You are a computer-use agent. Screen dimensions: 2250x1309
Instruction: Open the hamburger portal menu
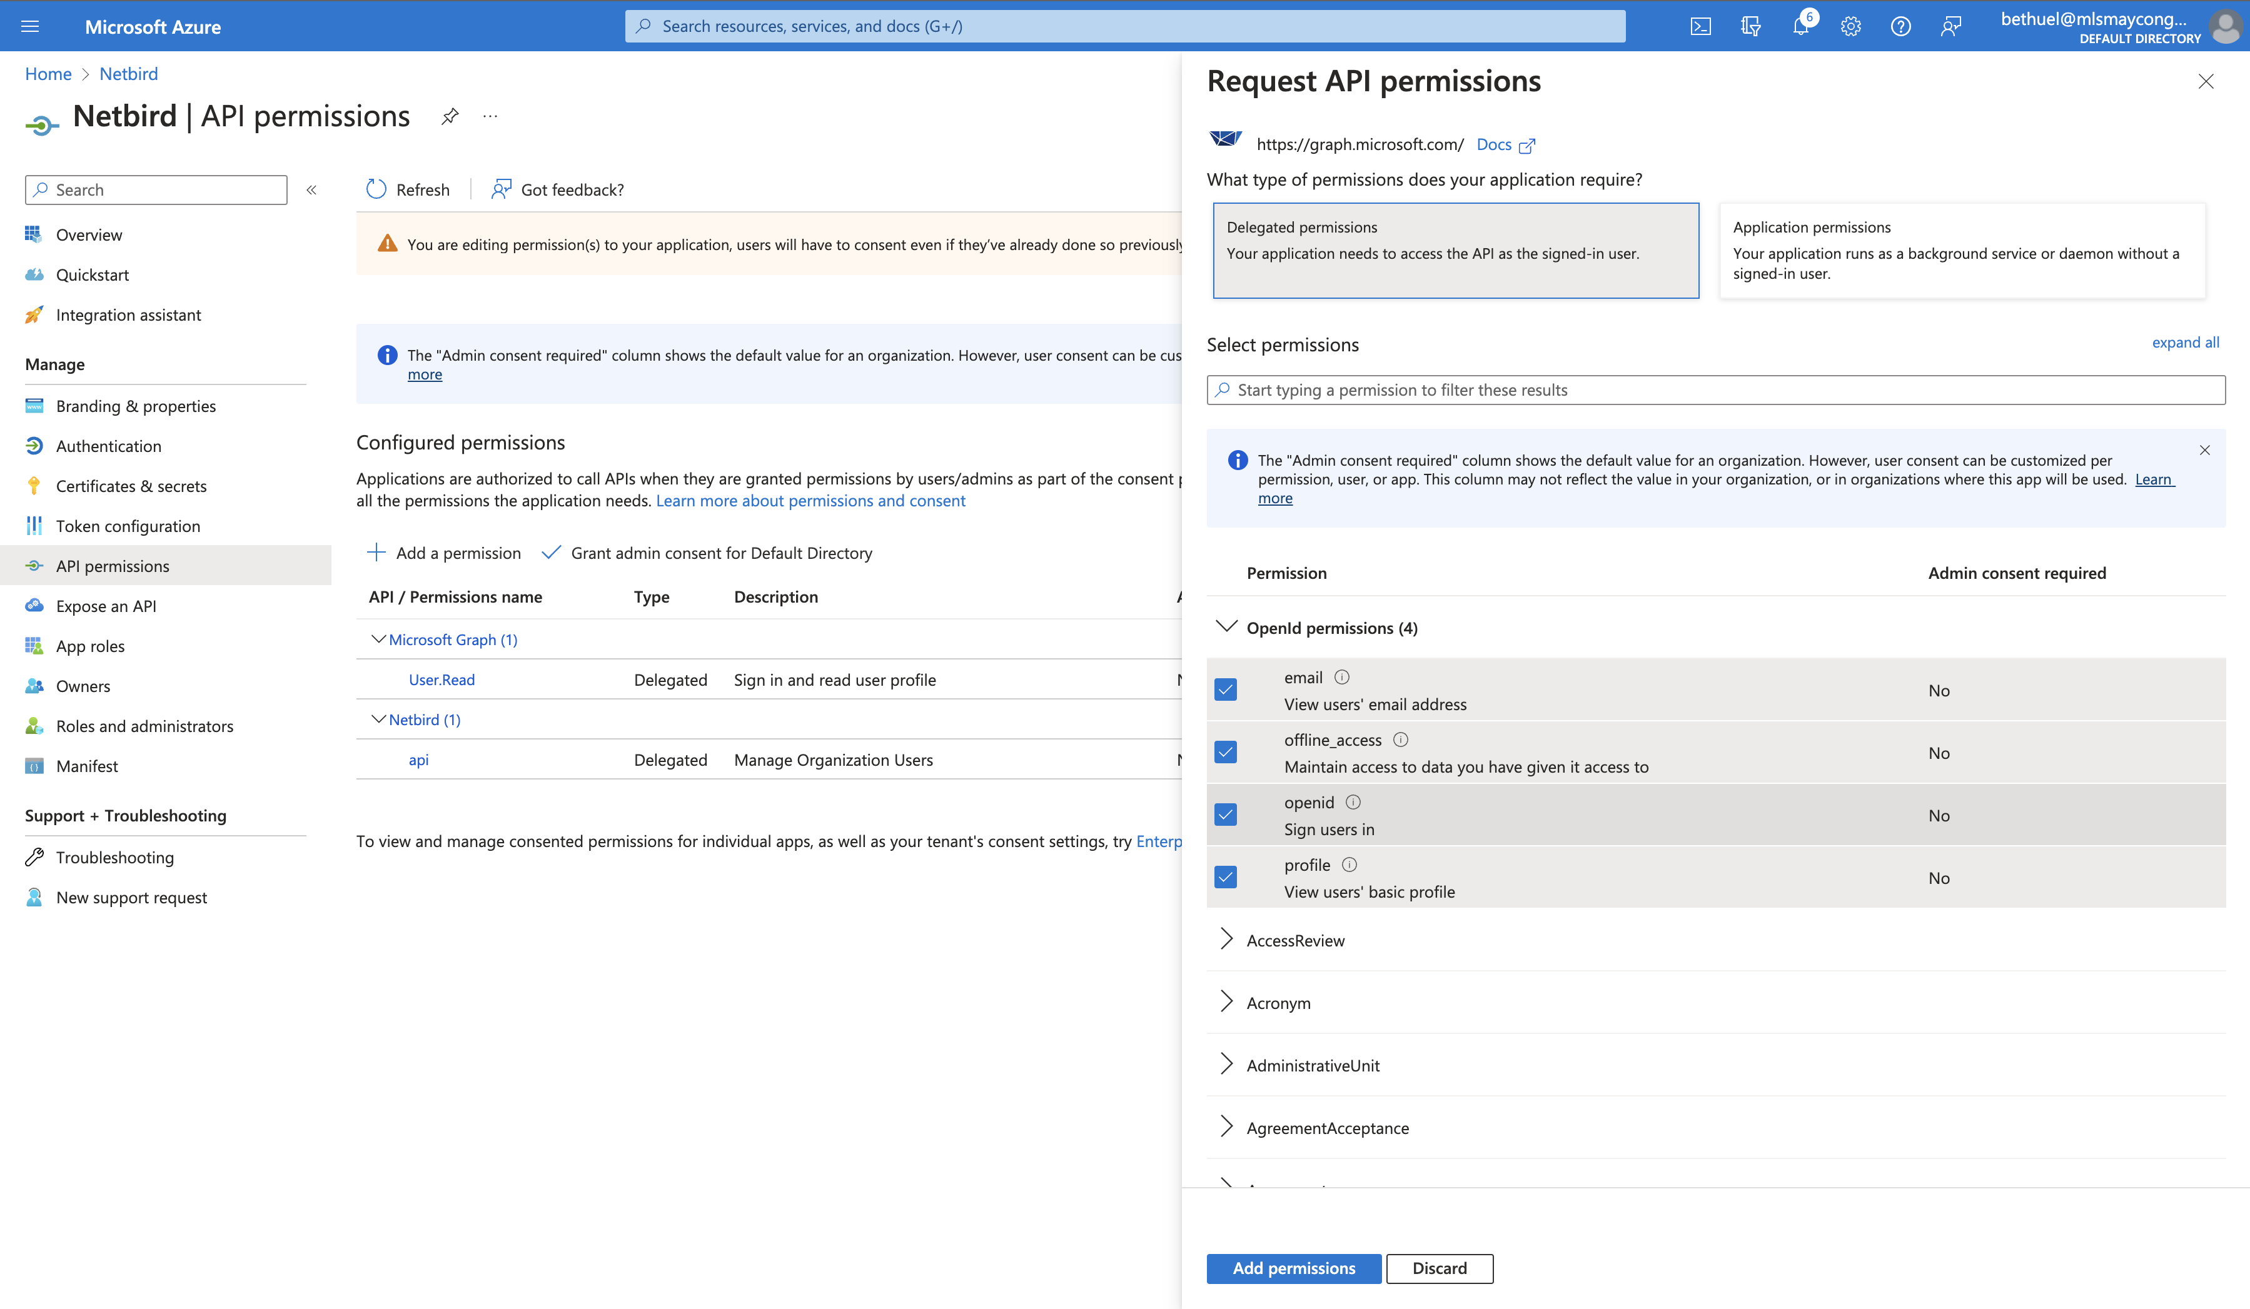click(x=31, y=27)
